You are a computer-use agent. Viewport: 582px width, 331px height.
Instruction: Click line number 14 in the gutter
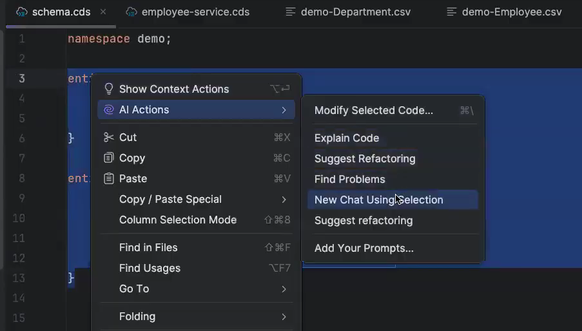[19, 298]
